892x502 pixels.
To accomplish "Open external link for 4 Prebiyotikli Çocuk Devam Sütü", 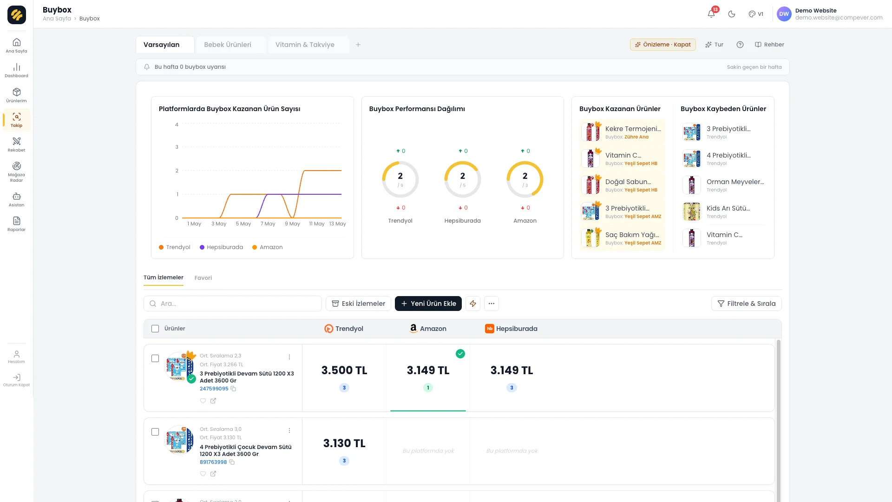I will 213,474.
